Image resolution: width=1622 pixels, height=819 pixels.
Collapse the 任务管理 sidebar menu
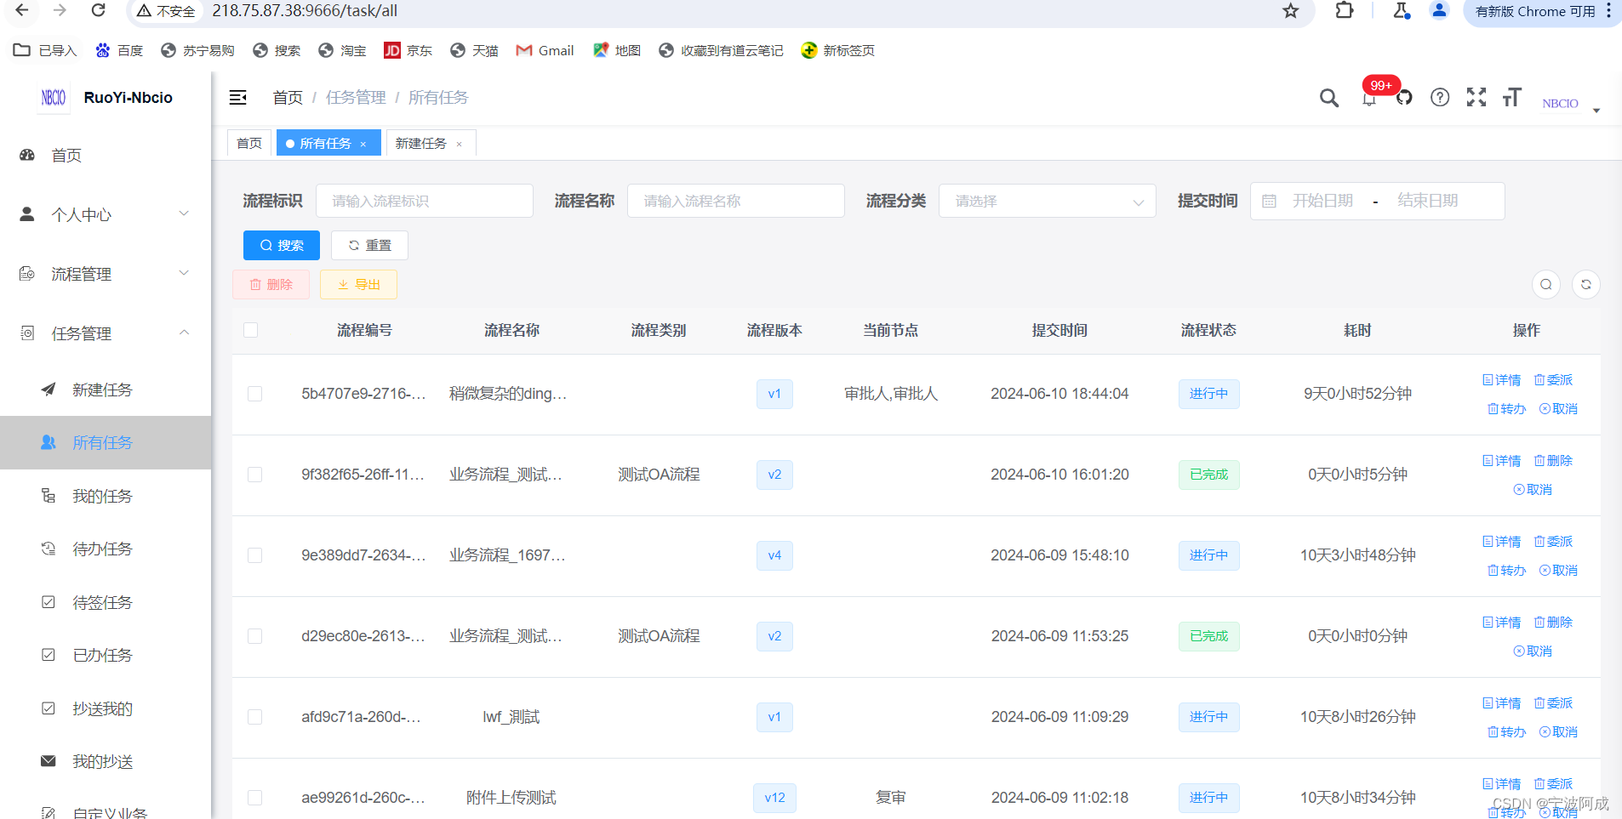coord(106,333)
